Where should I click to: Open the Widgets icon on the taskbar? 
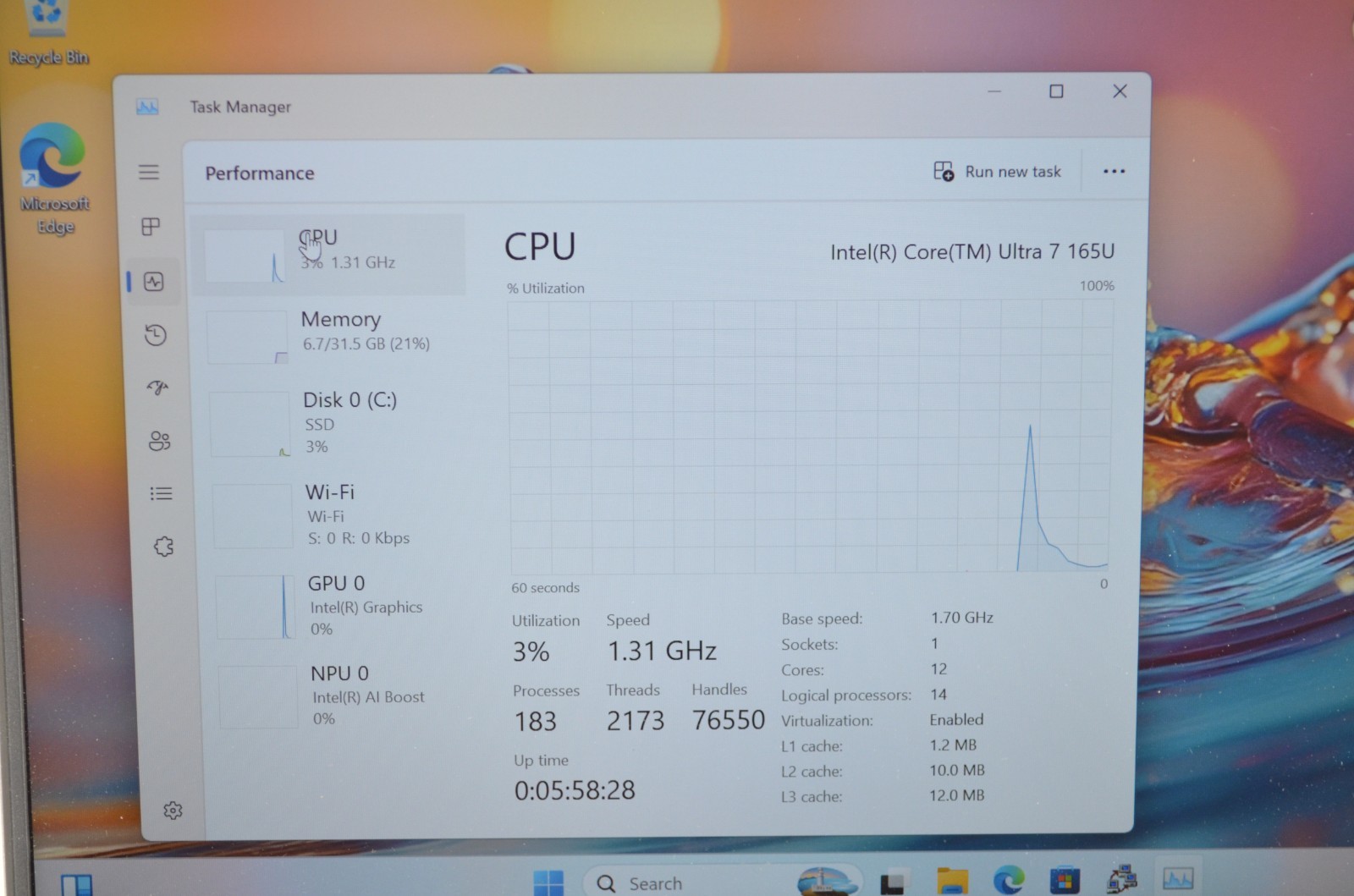click(x=77, y=885)
